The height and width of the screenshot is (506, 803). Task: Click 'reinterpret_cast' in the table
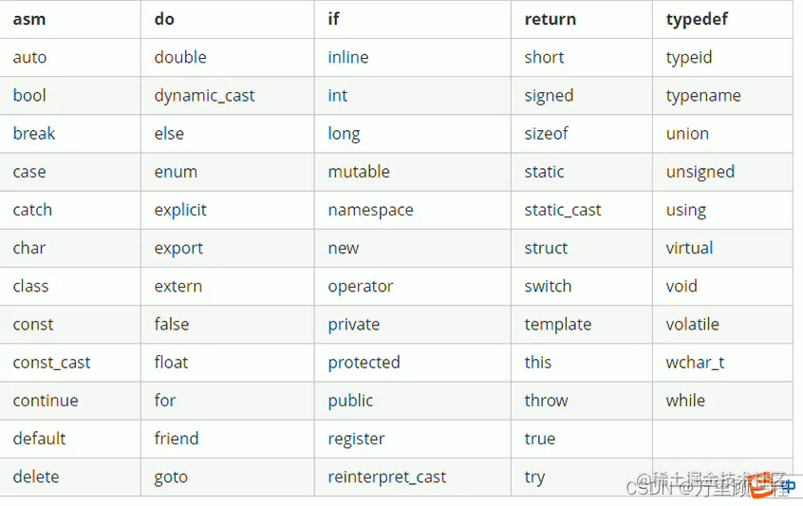[x=386, y=478]
